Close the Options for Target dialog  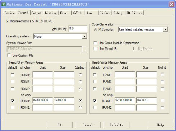(x=171, y=4)
